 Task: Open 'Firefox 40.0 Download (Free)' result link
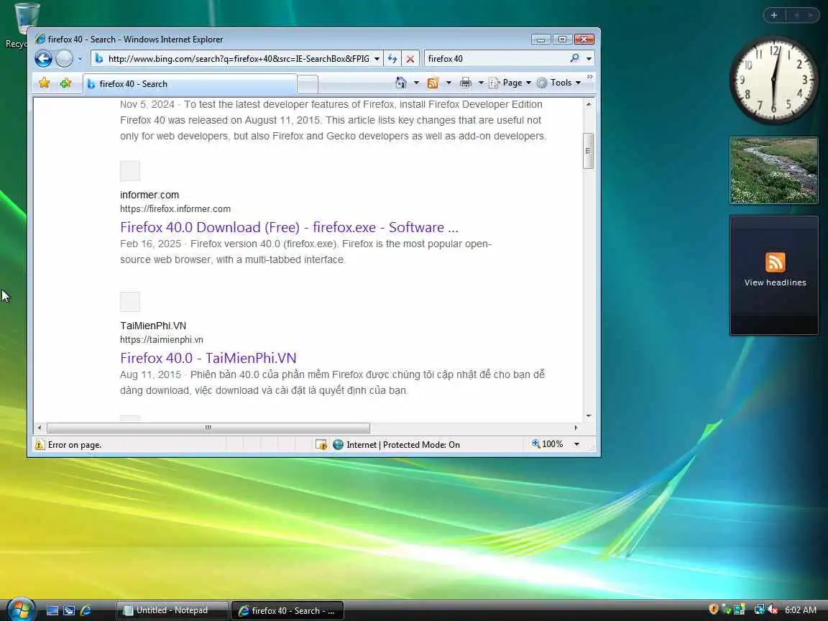(289, 227)
